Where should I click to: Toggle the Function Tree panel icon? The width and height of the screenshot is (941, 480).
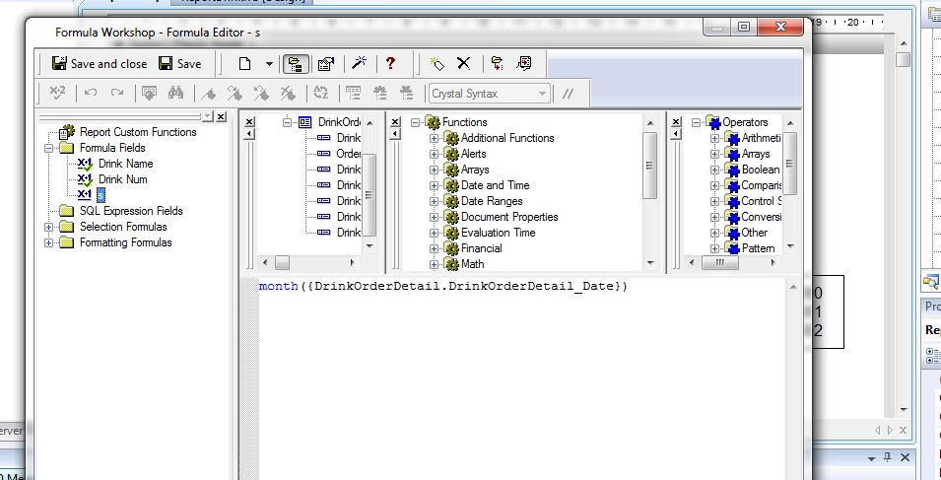(x=380, y=93)
